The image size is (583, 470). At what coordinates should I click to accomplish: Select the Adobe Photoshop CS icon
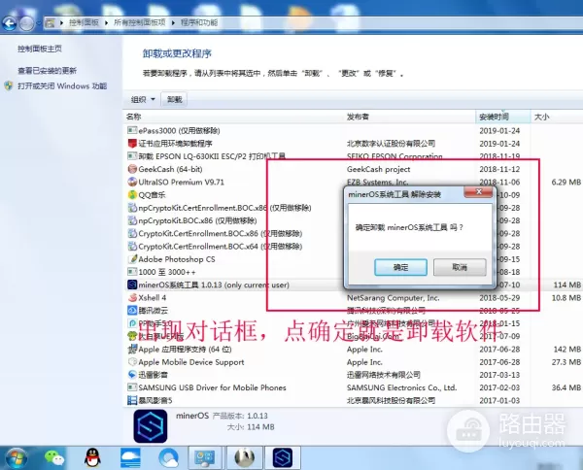132,259
